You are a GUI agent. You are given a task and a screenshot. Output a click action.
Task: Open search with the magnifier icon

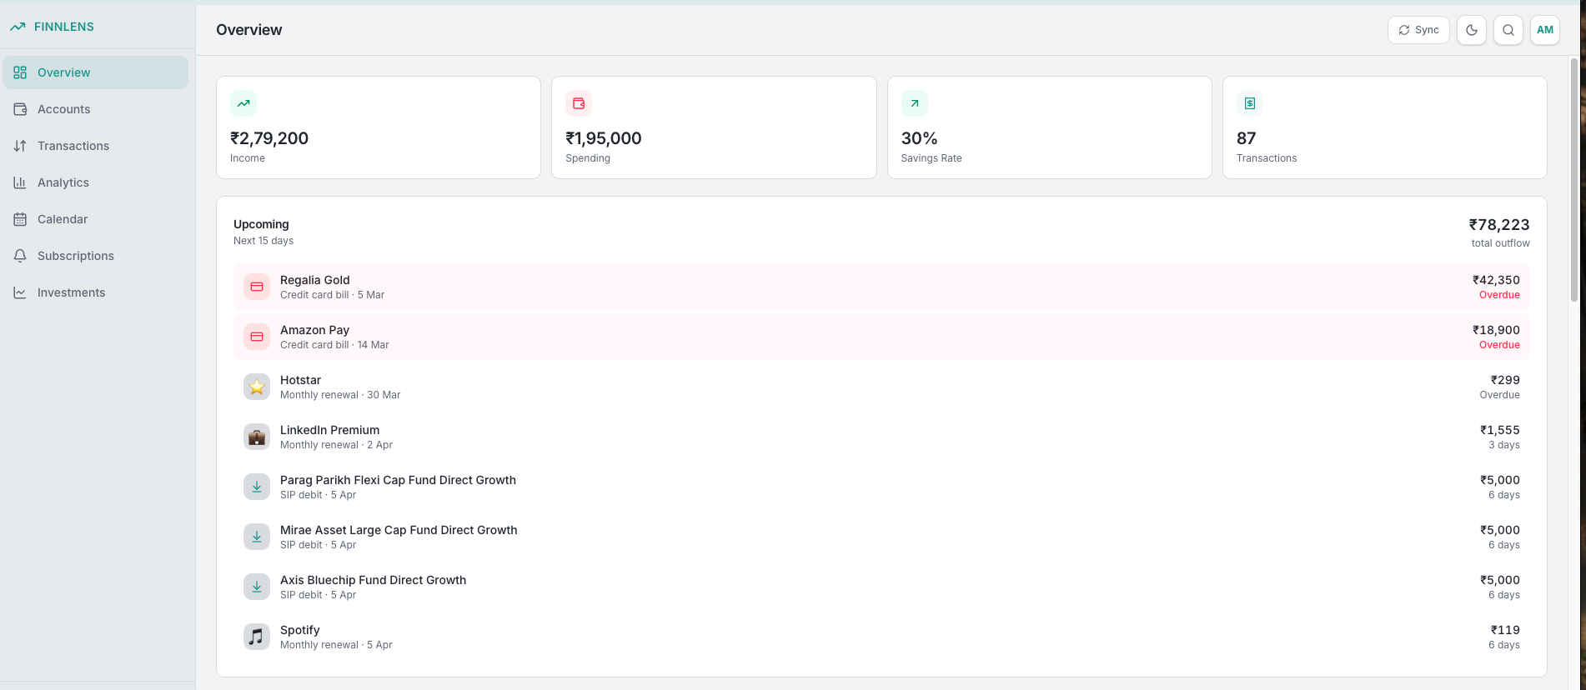(1508, 30)
